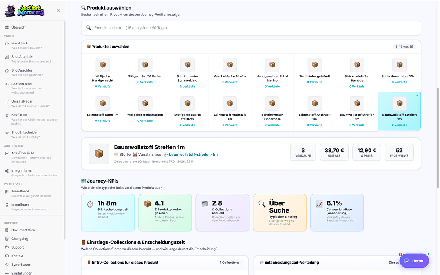Open Ads-Übersicht via its chart icon
The image size is (440, 275).
[x=7, y=153]
